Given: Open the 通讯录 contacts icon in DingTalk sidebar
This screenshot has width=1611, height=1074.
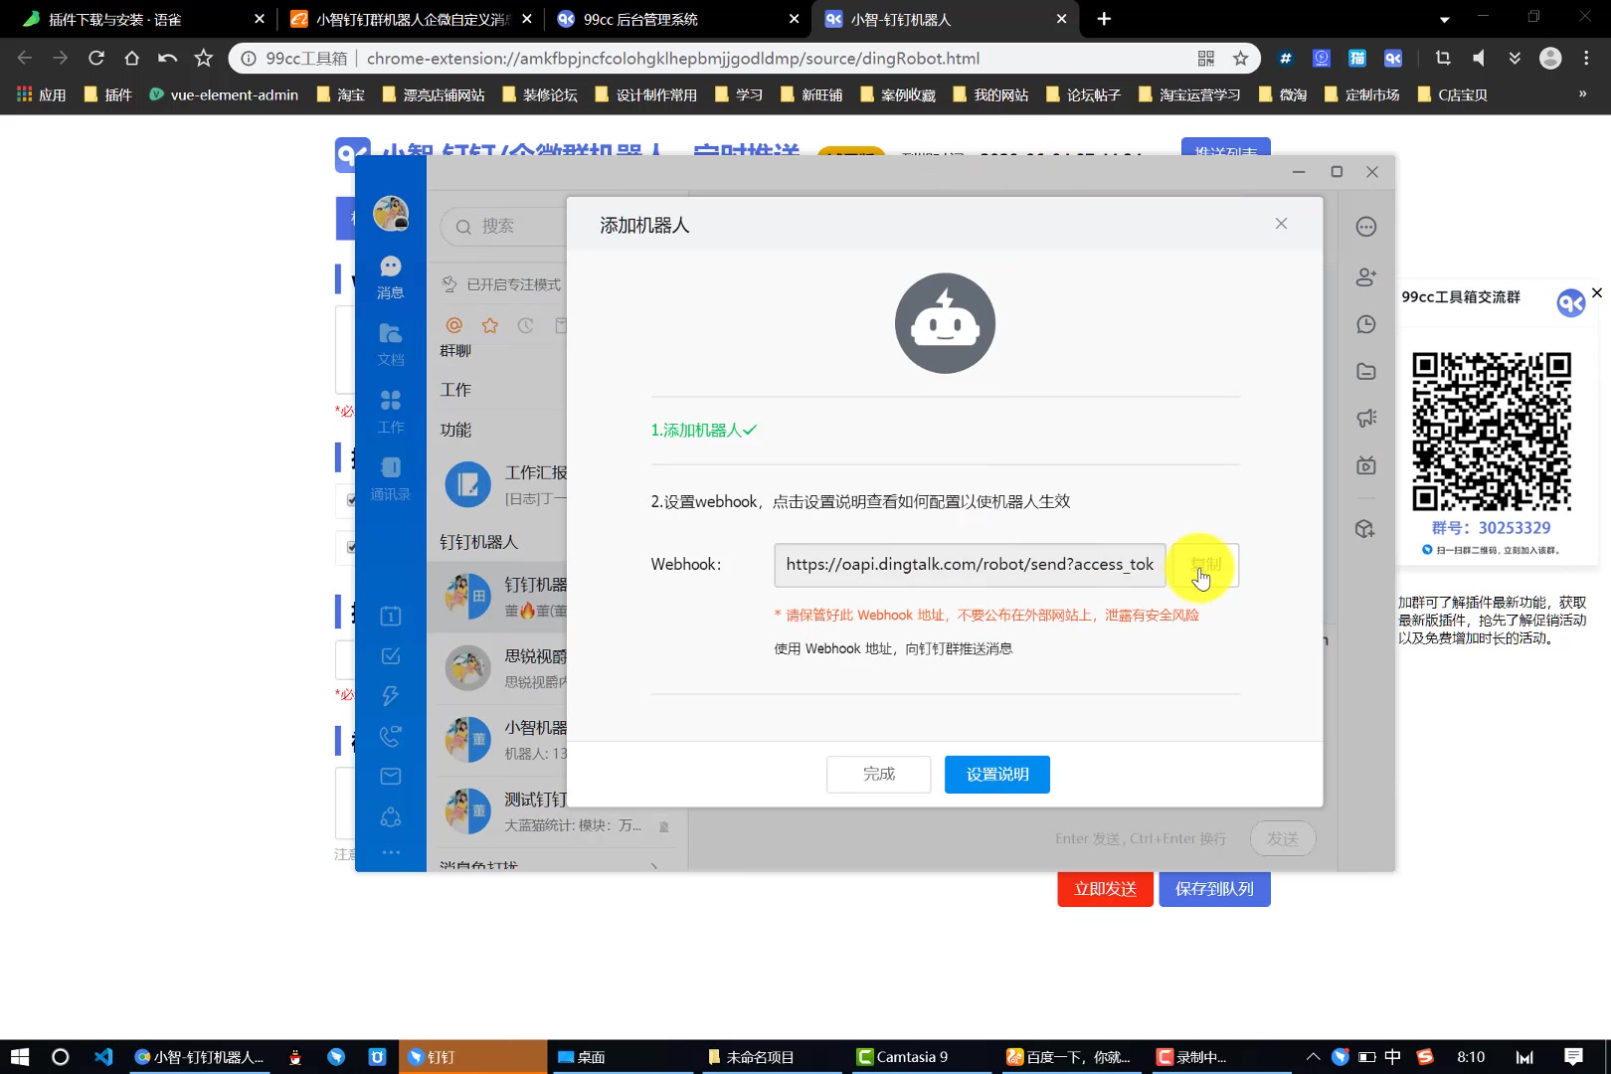Looking at the screenshot, I should 391,478.
